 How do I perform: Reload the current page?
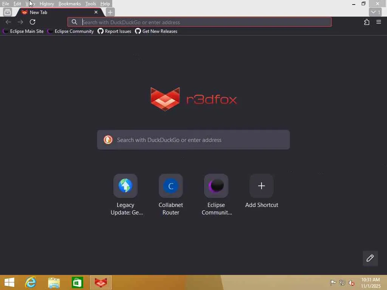point(33,22)
